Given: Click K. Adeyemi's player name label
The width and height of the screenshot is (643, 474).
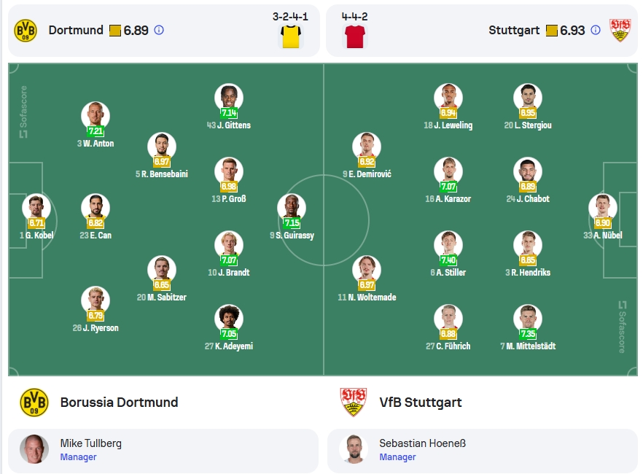Looking at the screenshot, I should 229,346.
